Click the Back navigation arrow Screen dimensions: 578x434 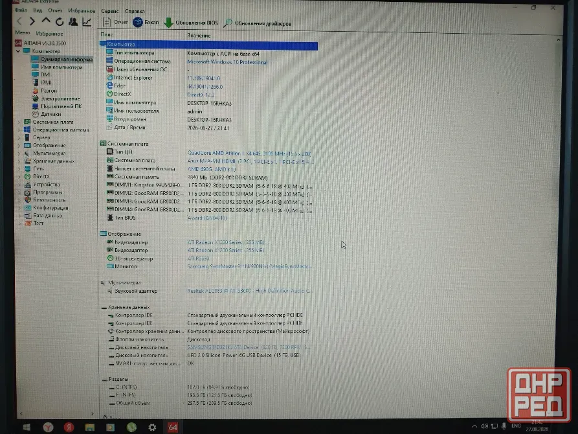pyautogui.click(x=19, y=21)
